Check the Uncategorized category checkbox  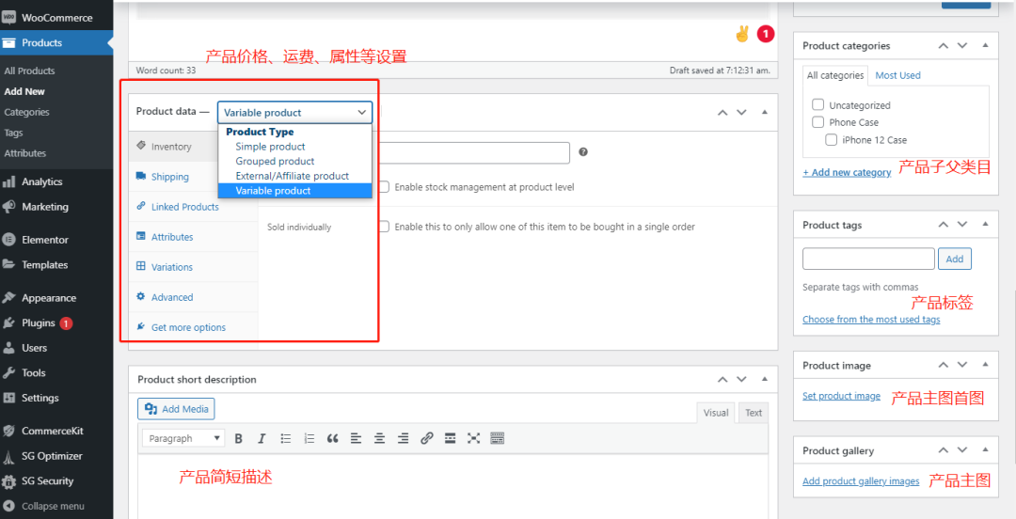(818, 105)
